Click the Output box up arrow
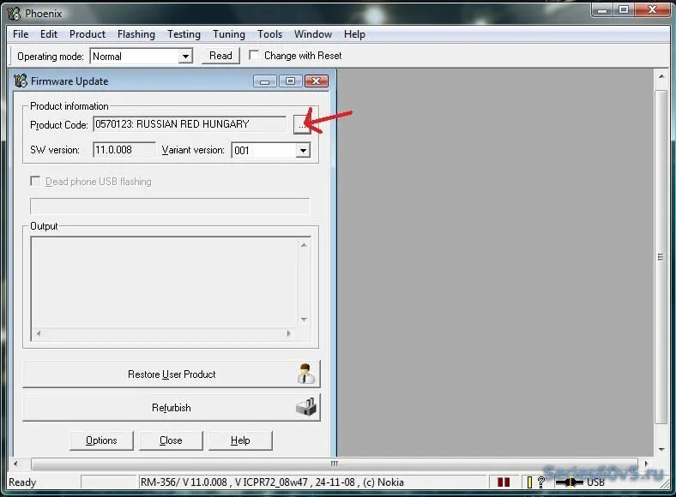676x497 pixels. click(304, 245)
